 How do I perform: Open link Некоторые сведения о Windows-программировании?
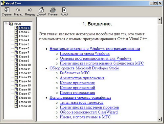point(95,49)
